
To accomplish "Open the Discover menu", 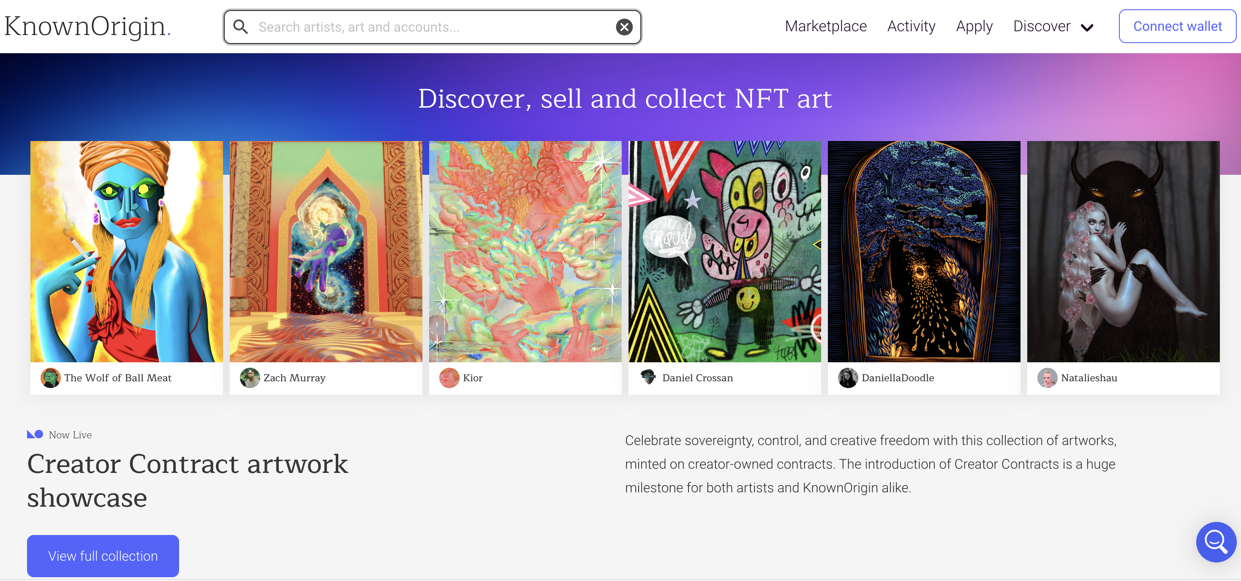I will [1042, 26].
